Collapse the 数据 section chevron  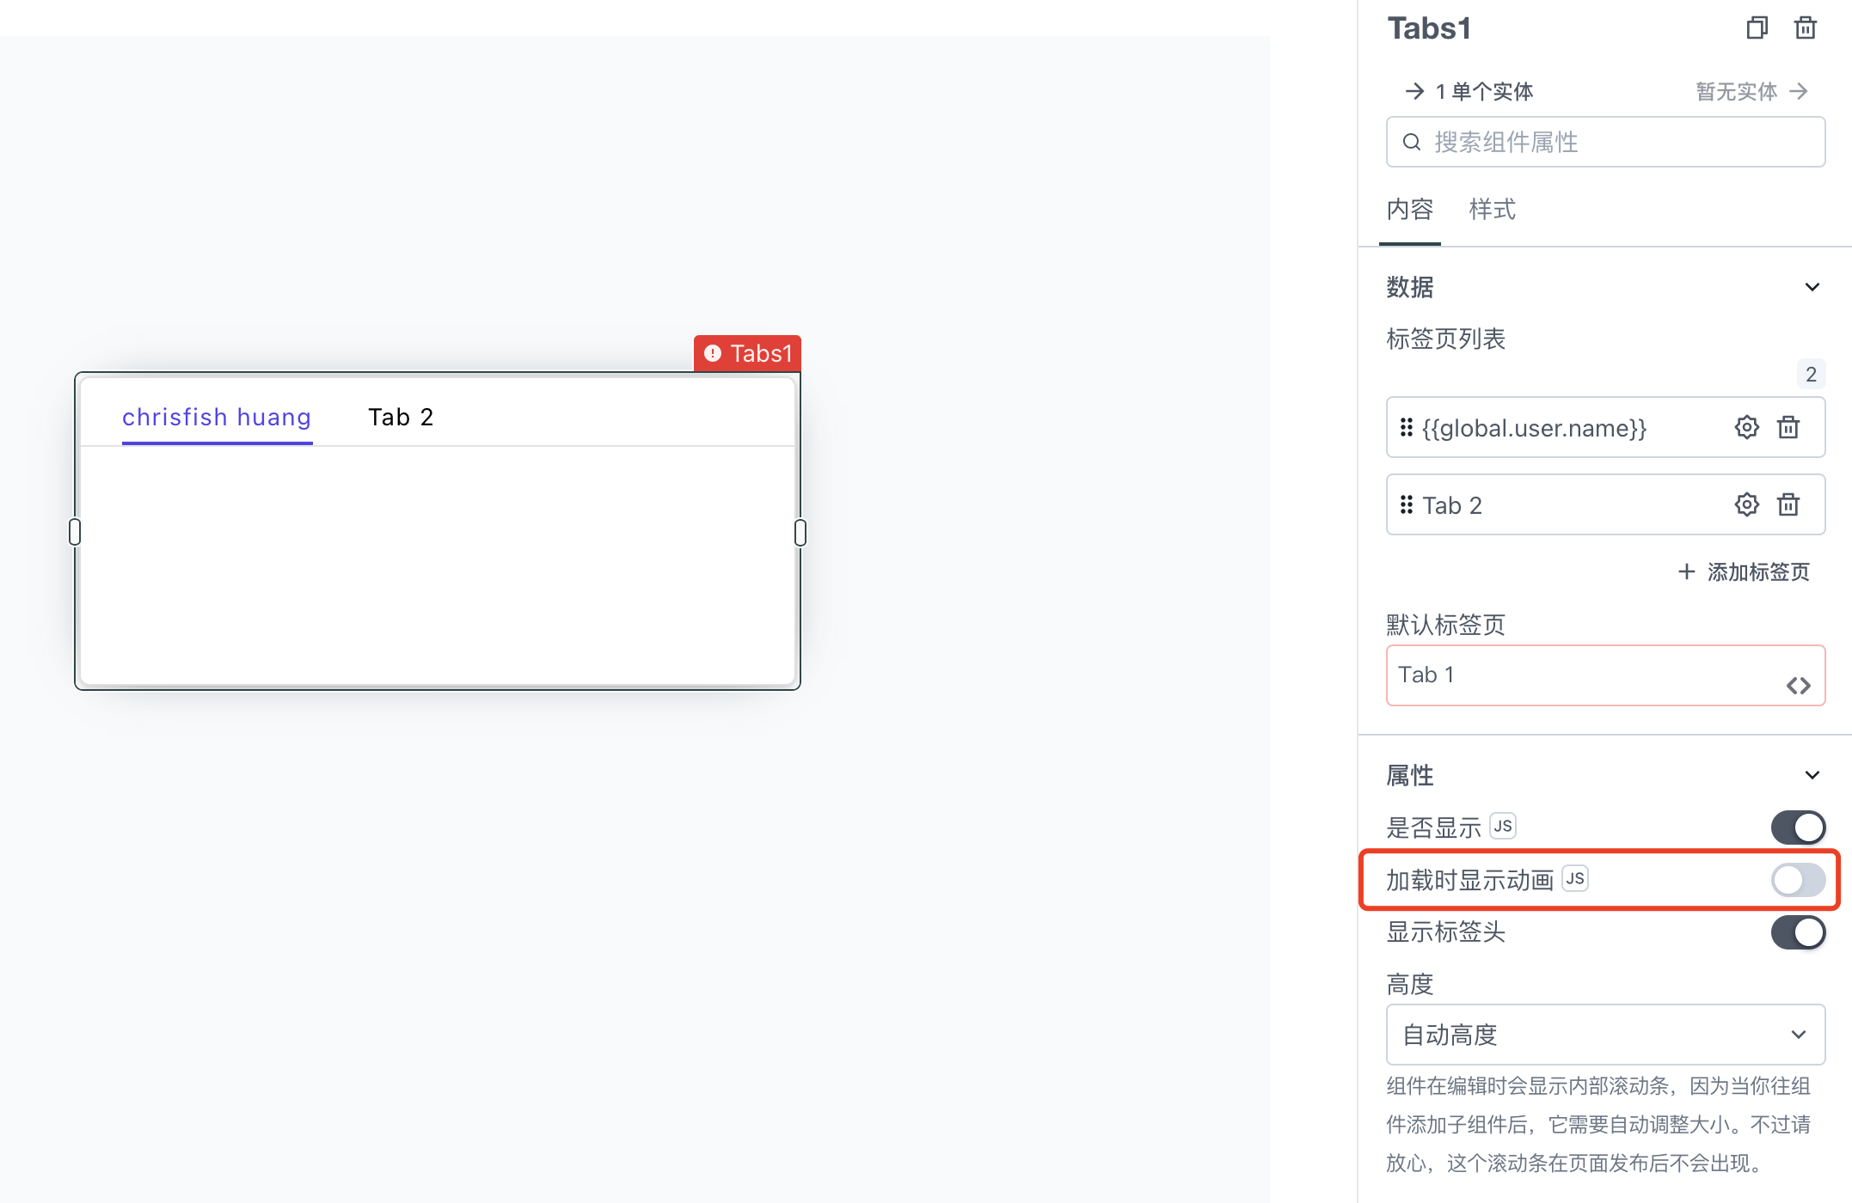[x=1812, y=287]
